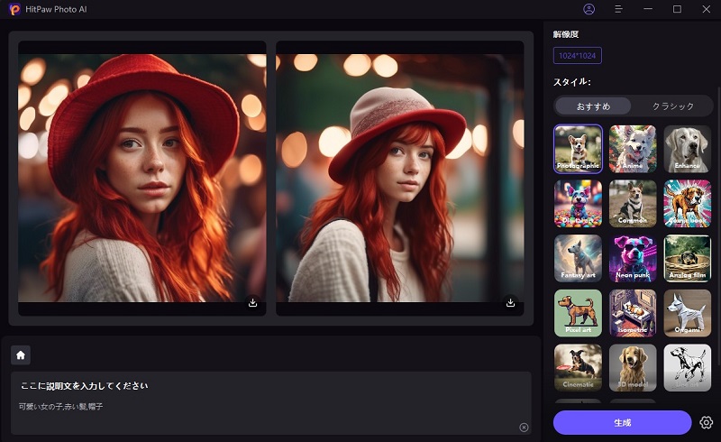Choose the Anime style thumbnail

[633, 148]
